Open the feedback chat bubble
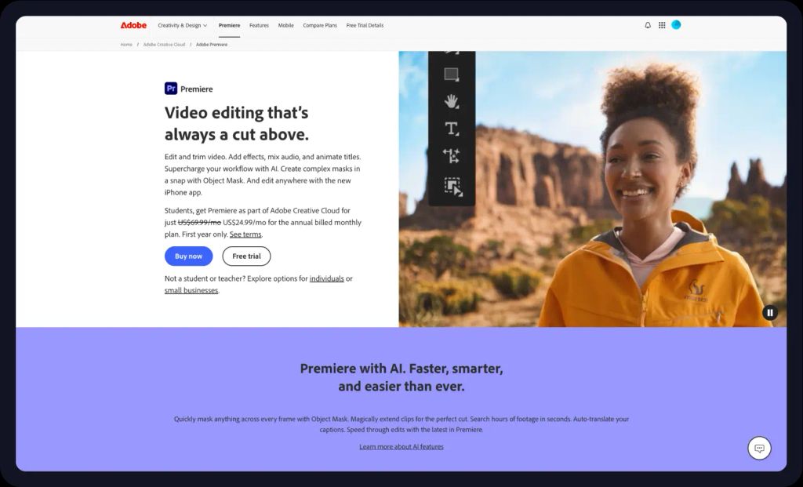This screenshot has width=803, height=487. tap(759, 448)
